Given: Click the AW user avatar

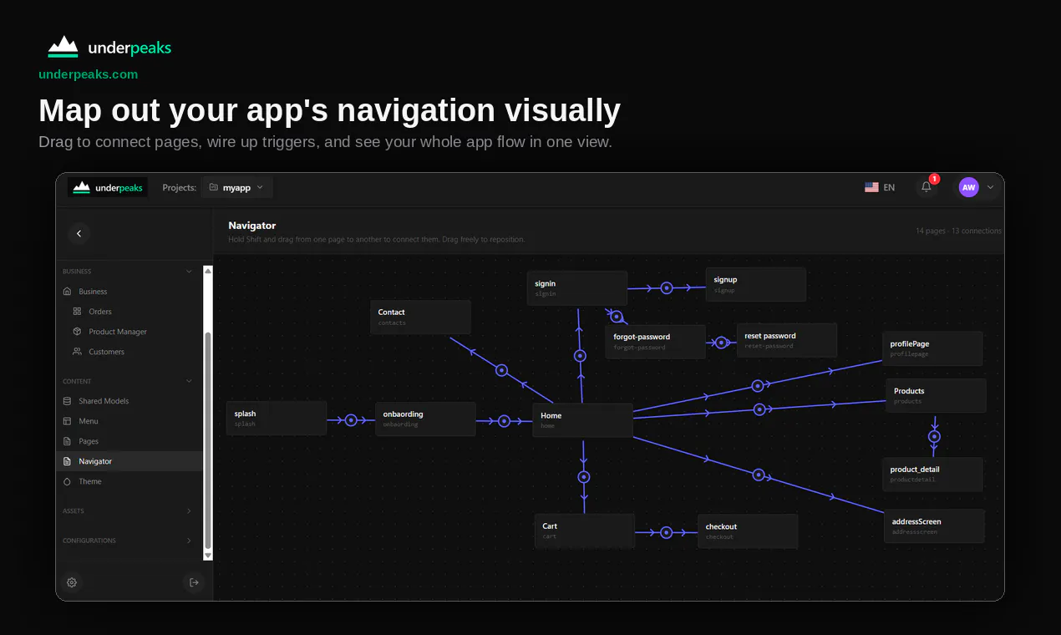Looking at the screenshot, I should click(x=968, y=187).
